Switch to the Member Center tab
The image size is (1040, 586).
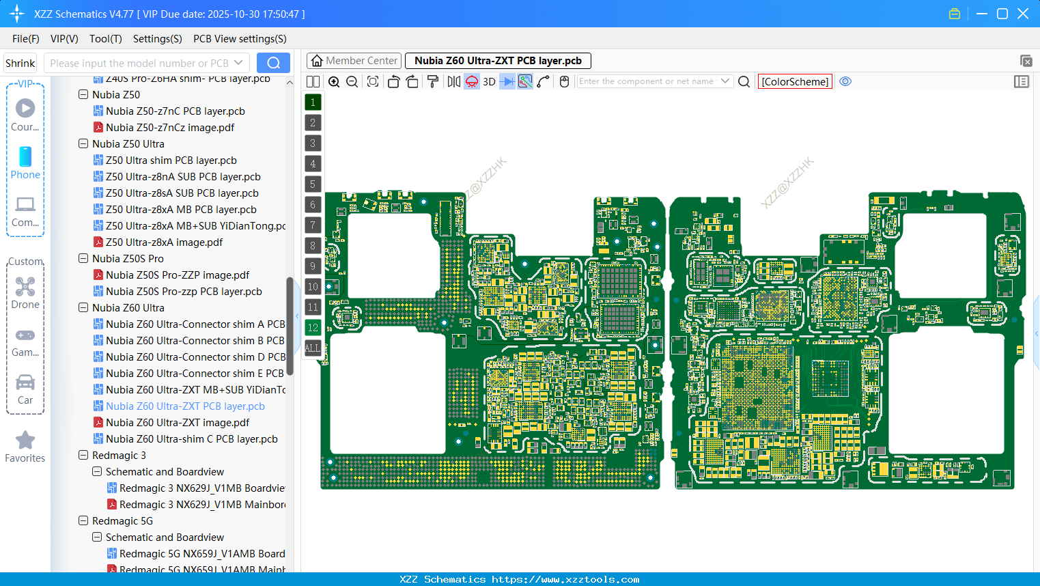tap(354, 60)
